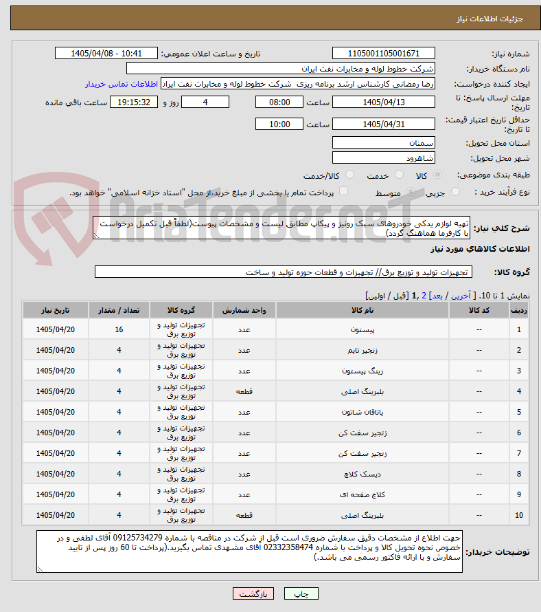Screen dimensions: 541x612
Task: Select the زنجیر سفت کن cell in row 7
Action: [x=362, y=454]
